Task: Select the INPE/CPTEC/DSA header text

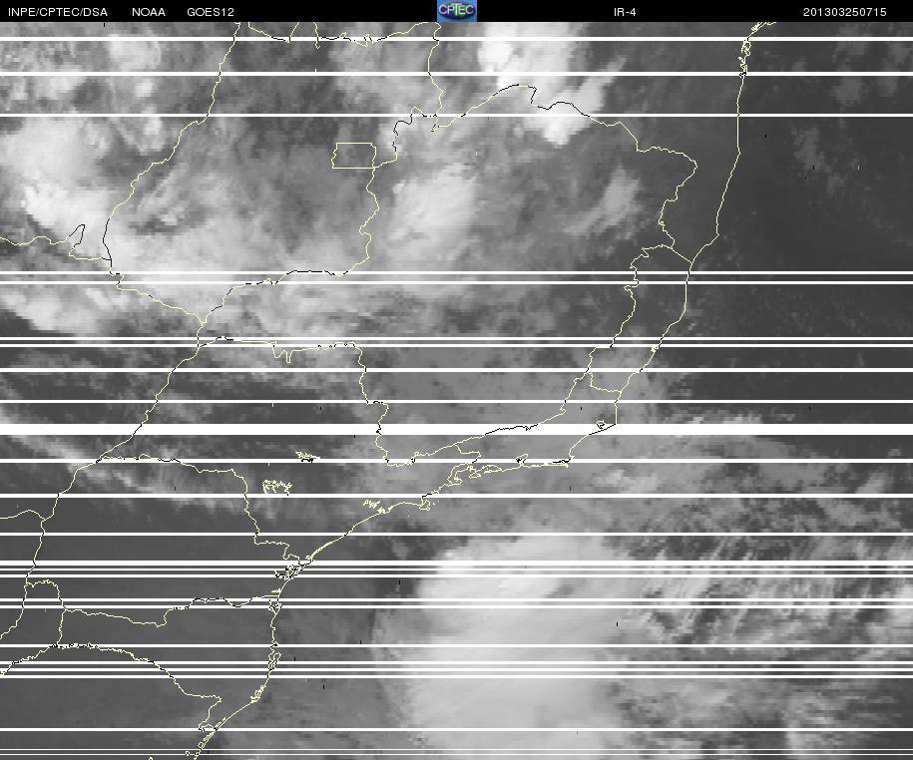Action: 58,12
